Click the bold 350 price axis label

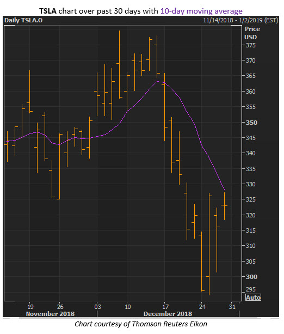pos(251,123)
